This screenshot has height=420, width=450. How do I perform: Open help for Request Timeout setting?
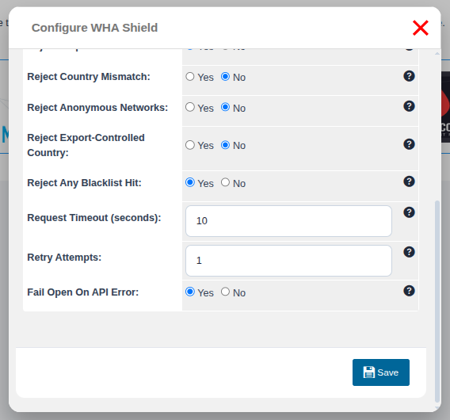click(409, 212)
